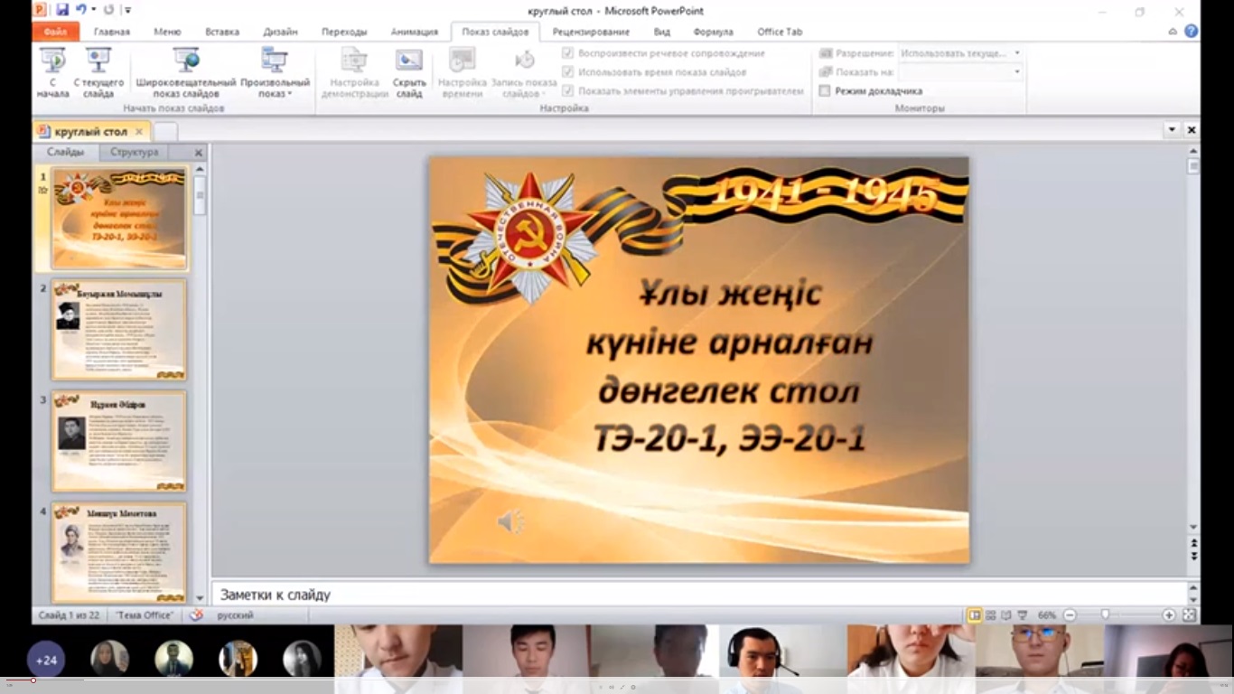Open Office Tab document list dropdown arrow

point(1172,130)
